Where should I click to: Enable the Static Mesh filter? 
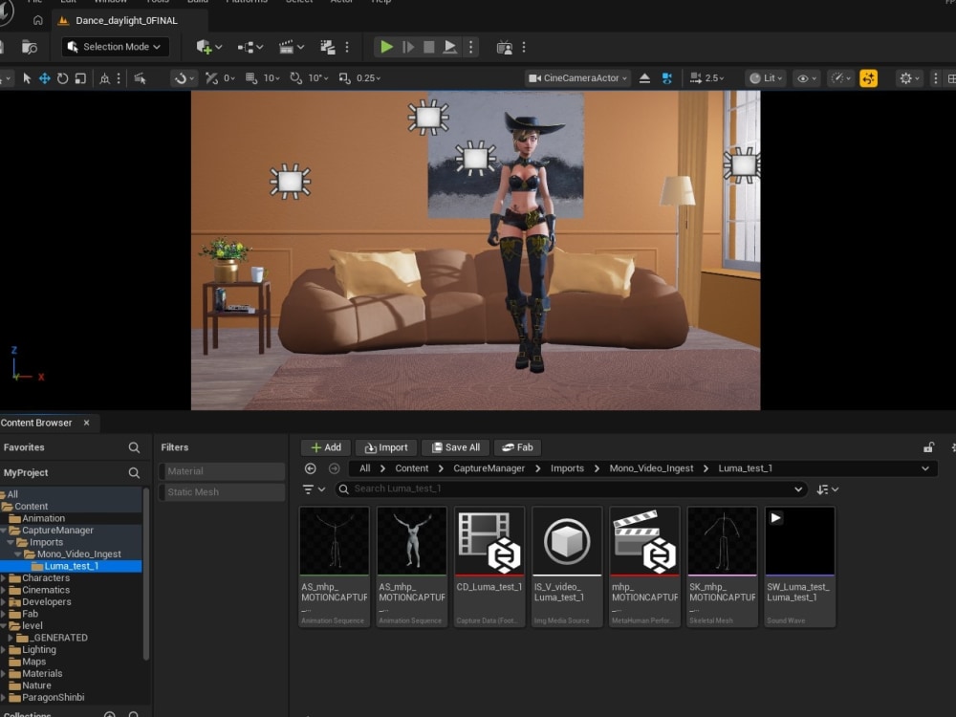coord(222,492)
